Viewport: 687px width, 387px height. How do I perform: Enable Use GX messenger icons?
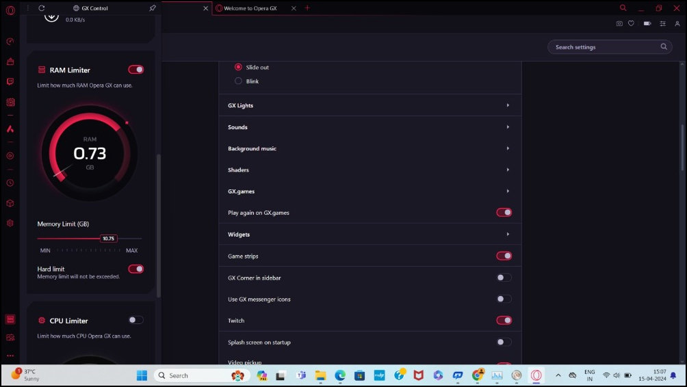[504, 299]
